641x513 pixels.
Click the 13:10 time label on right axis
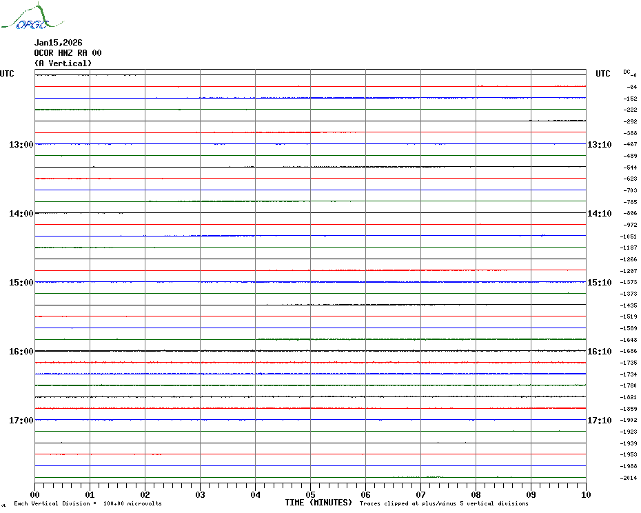[599, 144]
